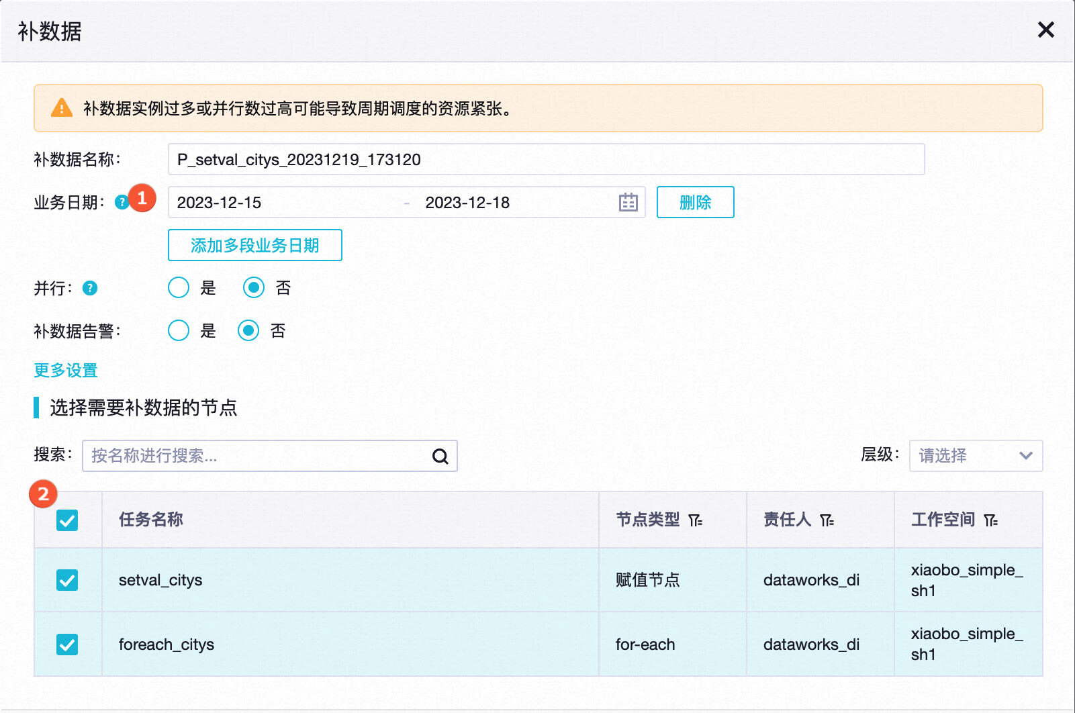Click the start date 2023-12-15 field
Viewport: 1075px width, 713px height.
pyautogui.click(x=219, y=203)
